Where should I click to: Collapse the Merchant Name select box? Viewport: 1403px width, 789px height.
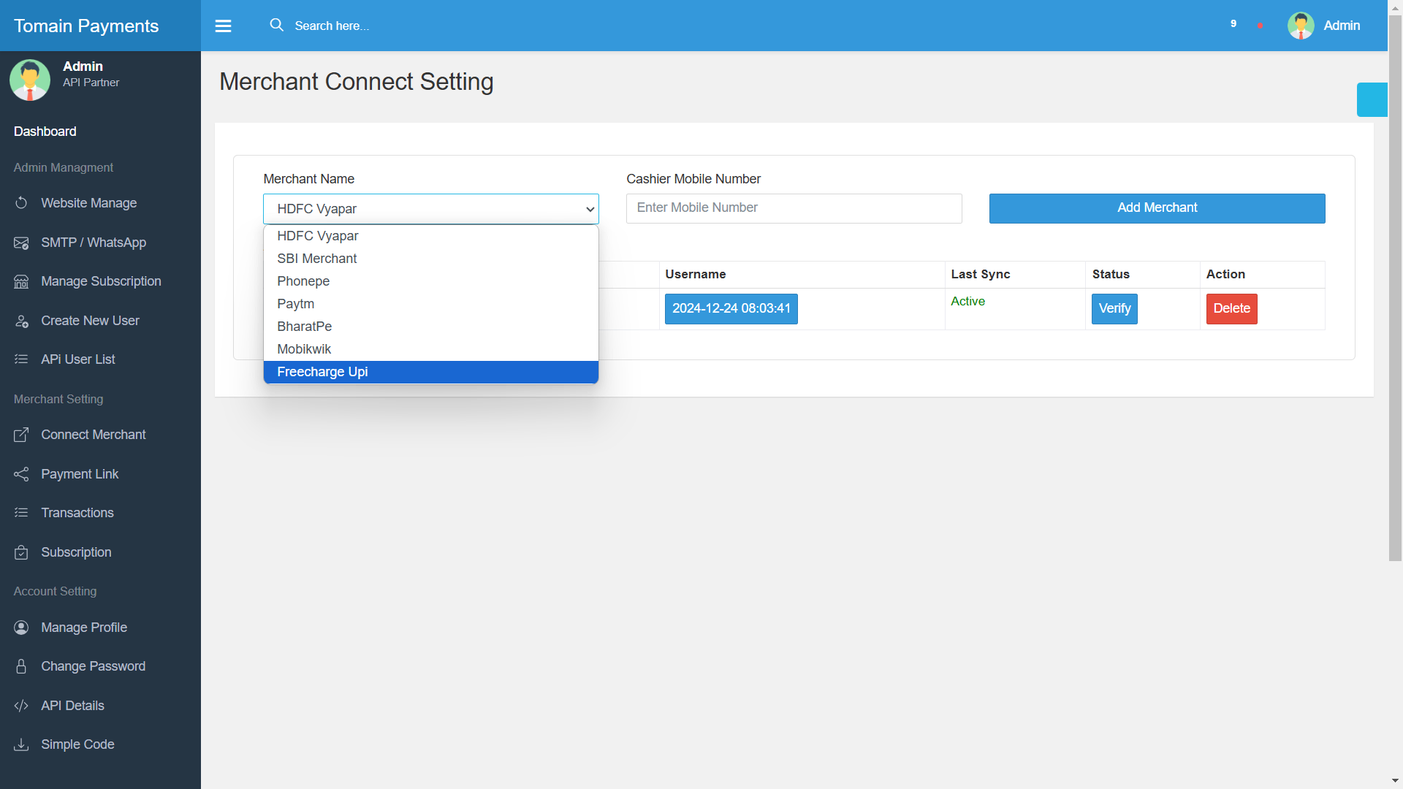(430, 209)
